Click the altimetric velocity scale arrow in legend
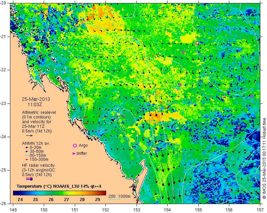The image size is (267, 213). (29, 135)
